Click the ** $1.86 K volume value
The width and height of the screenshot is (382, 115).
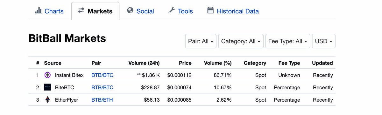tap(148, 75)
